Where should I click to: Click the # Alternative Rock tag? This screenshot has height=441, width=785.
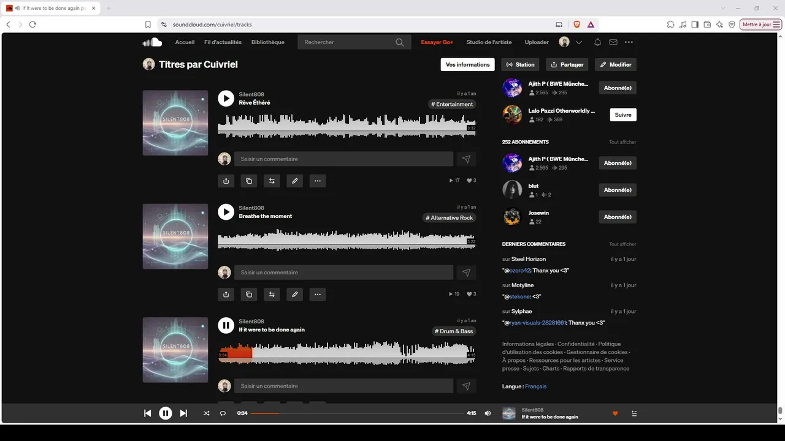click(x=450, y=217)
